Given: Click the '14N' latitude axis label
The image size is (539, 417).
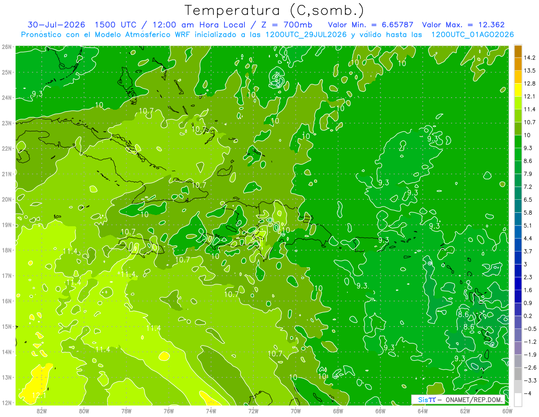Looking at the screenshot, I should coord(7,352).
